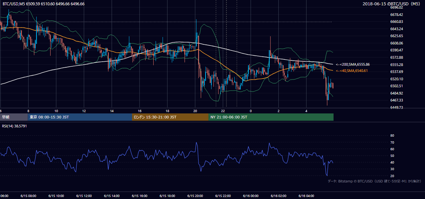Click hour tick 10 below price chart
This screenshot has height=199, width=425.
pos(56,111)
